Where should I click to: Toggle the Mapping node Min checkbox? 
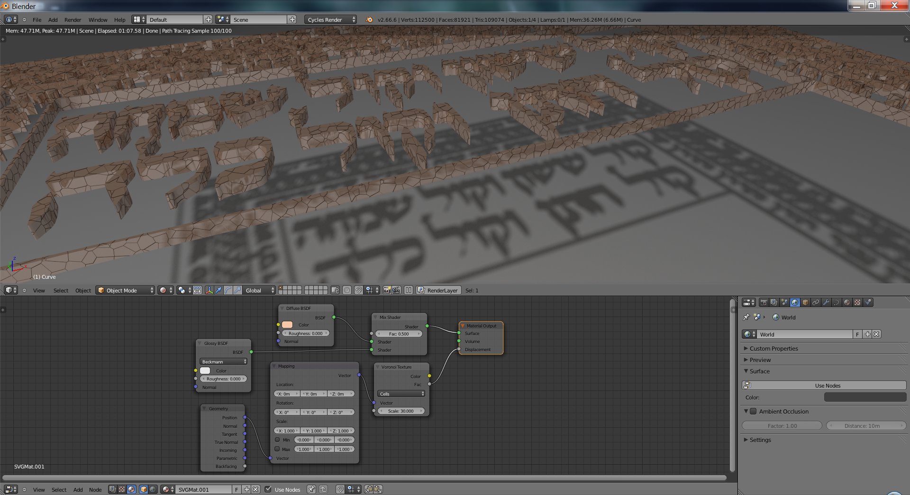(277, 440)
